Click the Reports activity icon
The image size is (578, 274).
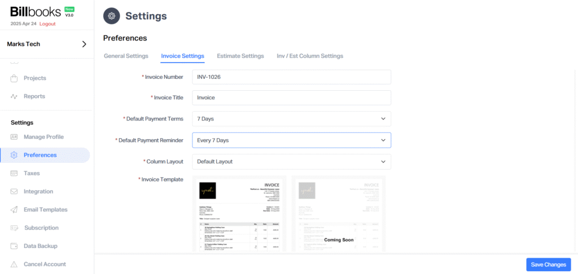tap(14, 96)
